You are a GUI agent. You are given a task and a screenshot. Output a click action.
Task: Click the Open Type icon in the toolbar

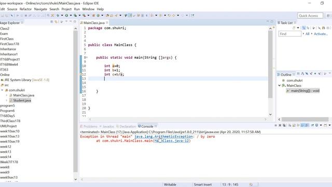[107, 15]
